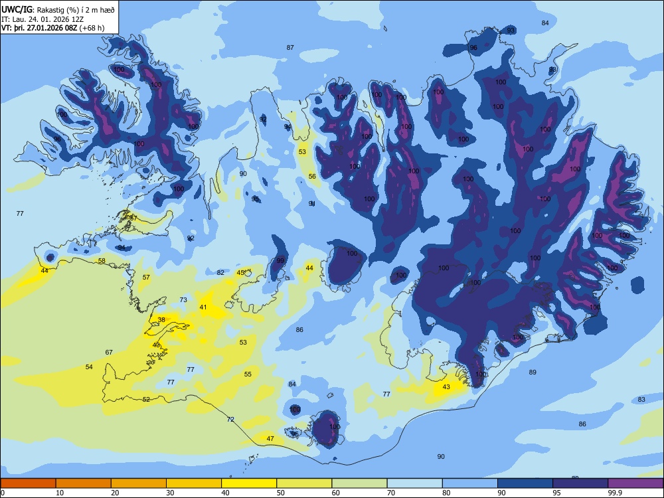Pick the 60–70 light green legend swatch
The image size is (664, 498).
point(359,483)
